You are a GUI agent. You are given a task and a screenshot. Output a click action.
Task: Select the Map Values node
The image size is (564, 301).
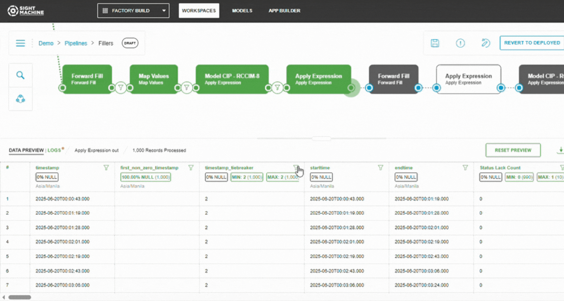154,79
